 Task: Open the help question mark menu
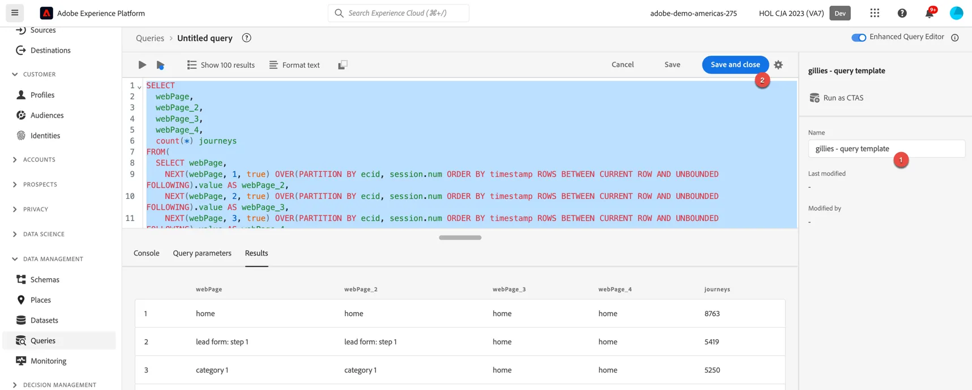tap(902, 13)
